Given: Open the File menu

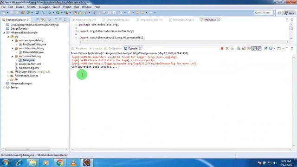Looking at the screenshot, I should [3, 7].
